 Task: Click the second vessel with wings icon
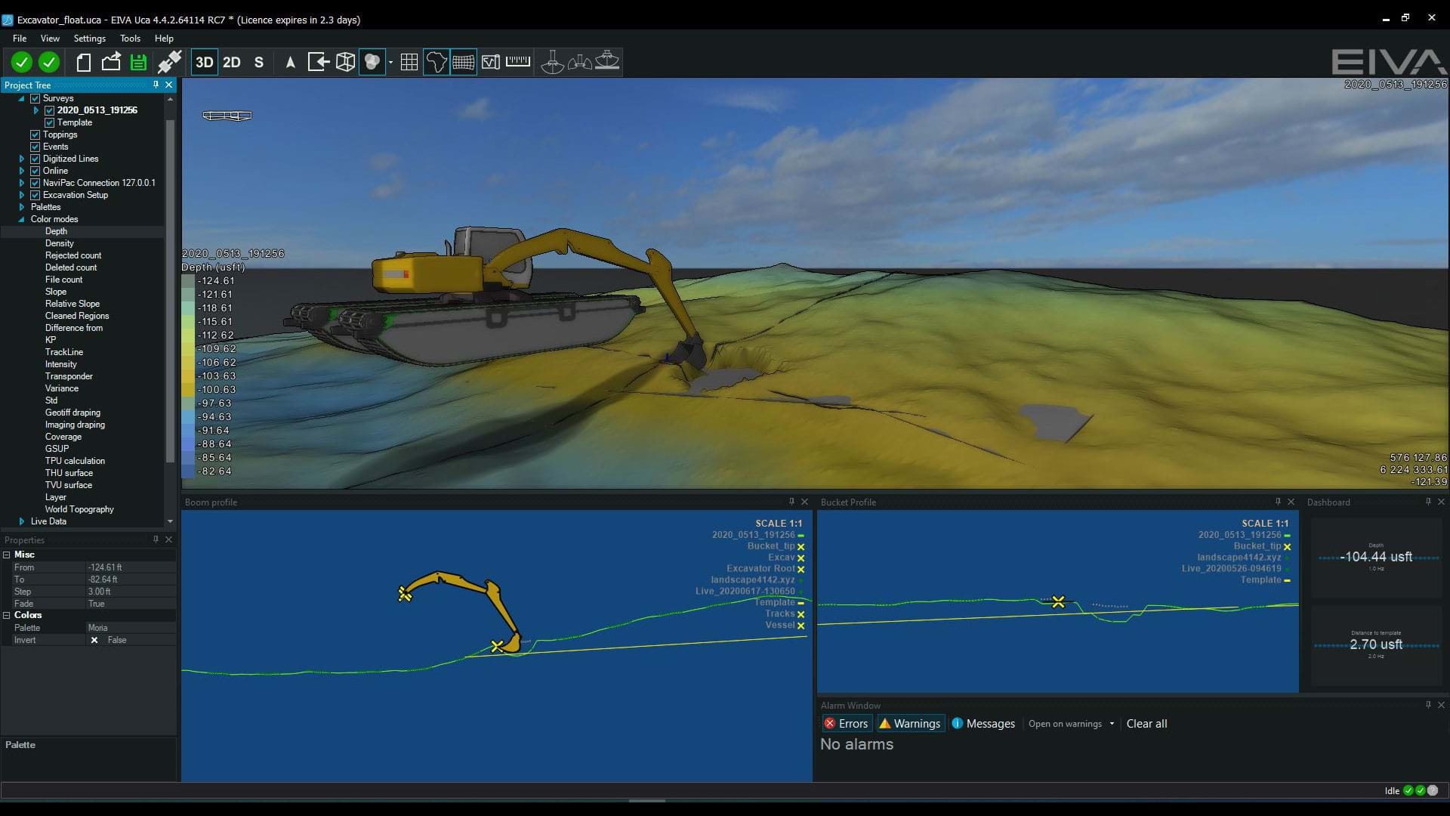tap(580, 62)
